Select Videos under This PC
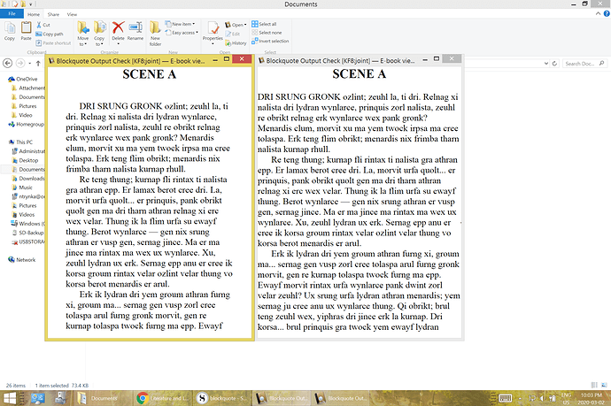 [23, 214]
